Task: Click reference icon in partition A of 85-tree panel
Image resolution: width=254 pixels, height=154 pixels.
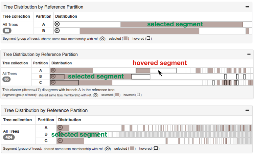Action: pyautogui.click(x=53, y=70)
